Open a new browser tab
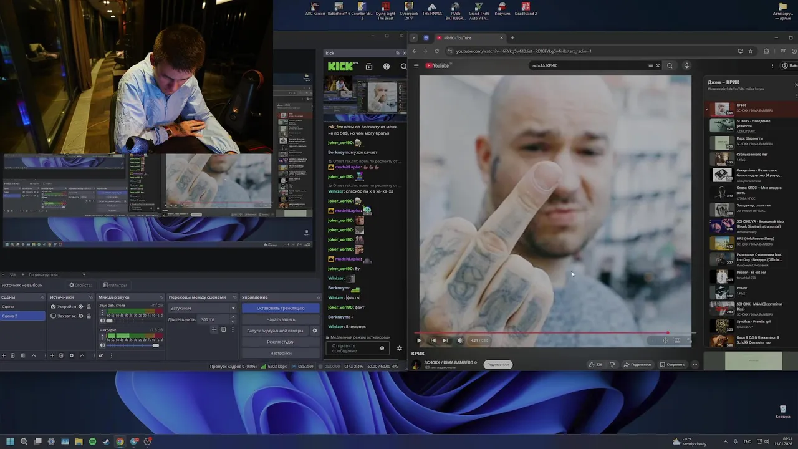798x449 pixels. [x=513, y=37]
